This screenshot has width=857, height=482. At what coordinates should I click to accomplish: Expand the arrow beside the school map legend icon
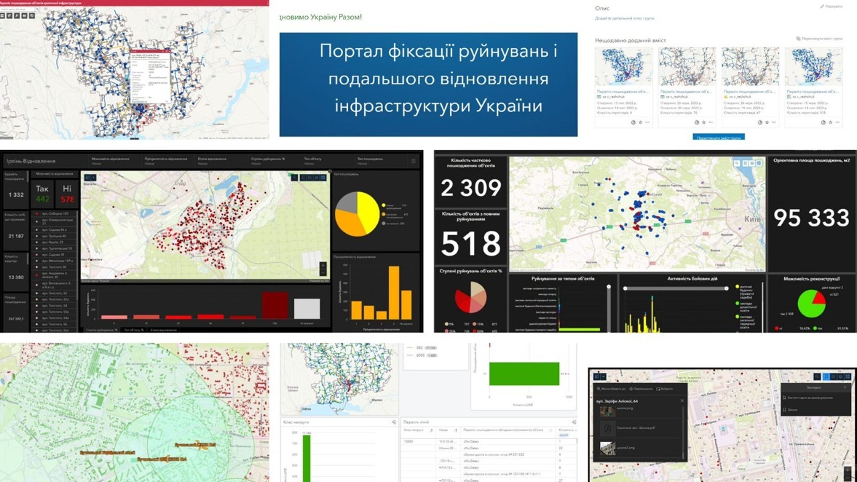603,377
